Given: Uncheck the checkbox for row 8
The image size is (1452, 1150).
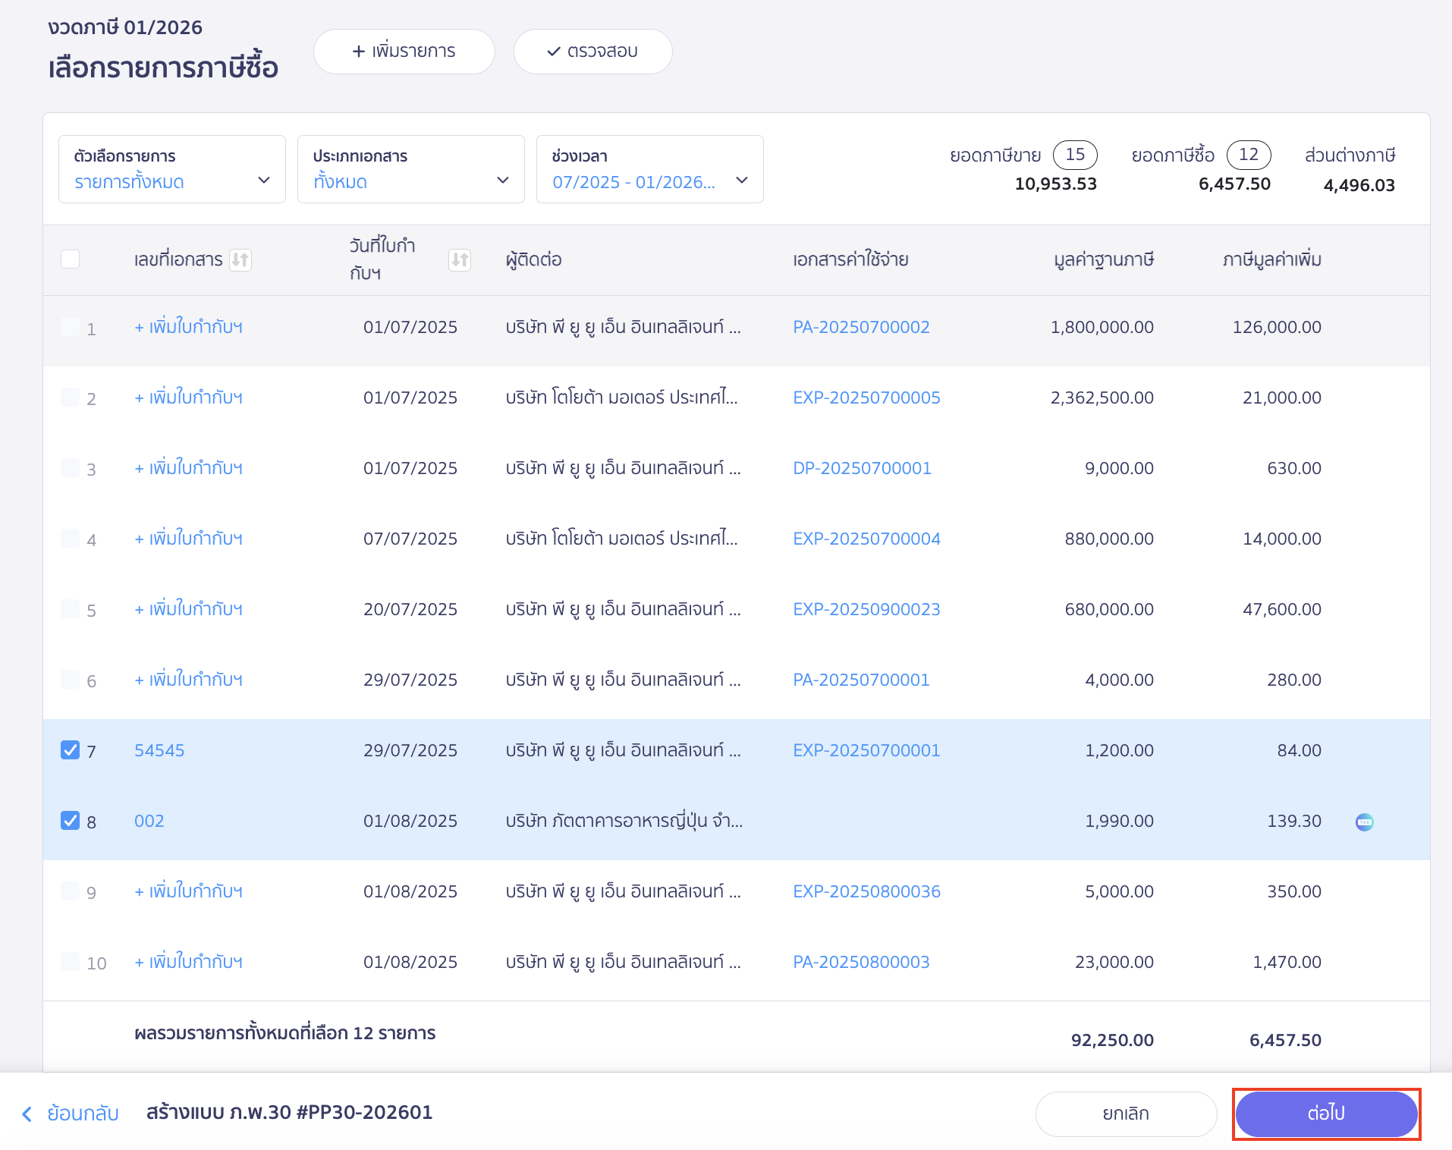Looking at the screenshot, I should pyautogui.click(x=71, y=821).
